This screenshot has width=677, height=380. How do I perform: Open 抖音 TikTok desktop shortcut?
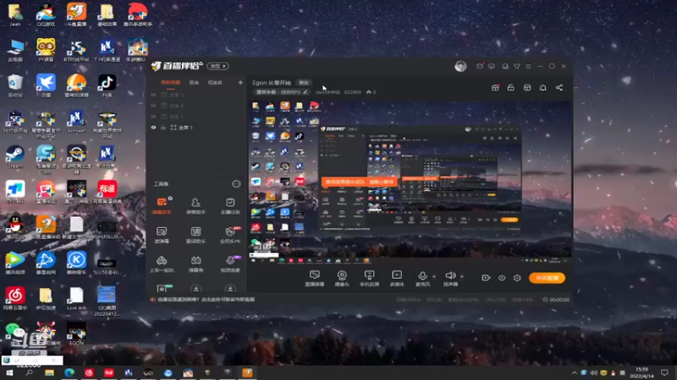(107, 86)
